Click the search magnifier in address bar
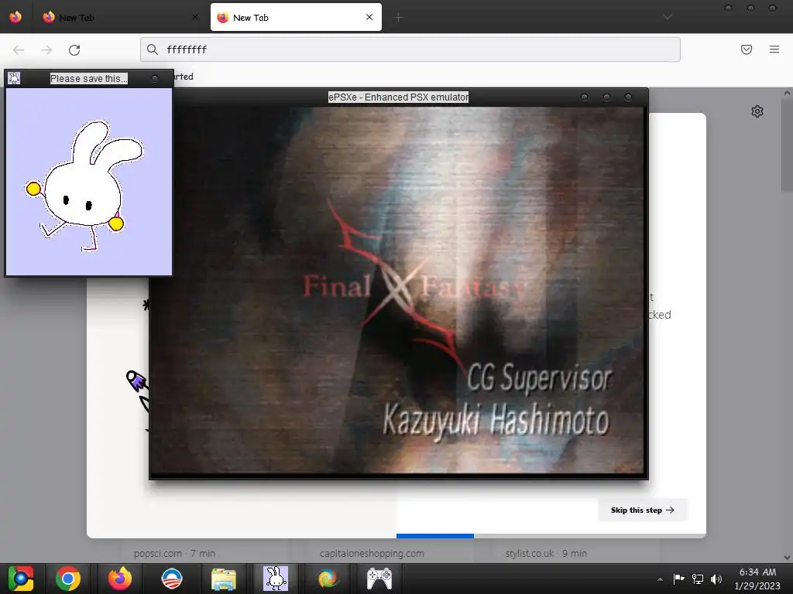Screen dimensions: 793x594 [x=153, y=49]
